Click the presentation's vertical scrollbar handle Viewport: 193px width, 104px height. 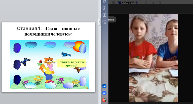(x=99, y=22)
